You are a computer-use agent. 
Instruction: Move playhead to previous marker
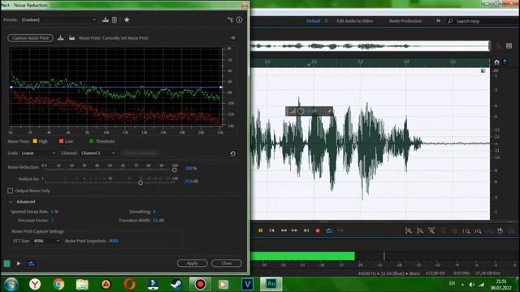click(271, 230)
